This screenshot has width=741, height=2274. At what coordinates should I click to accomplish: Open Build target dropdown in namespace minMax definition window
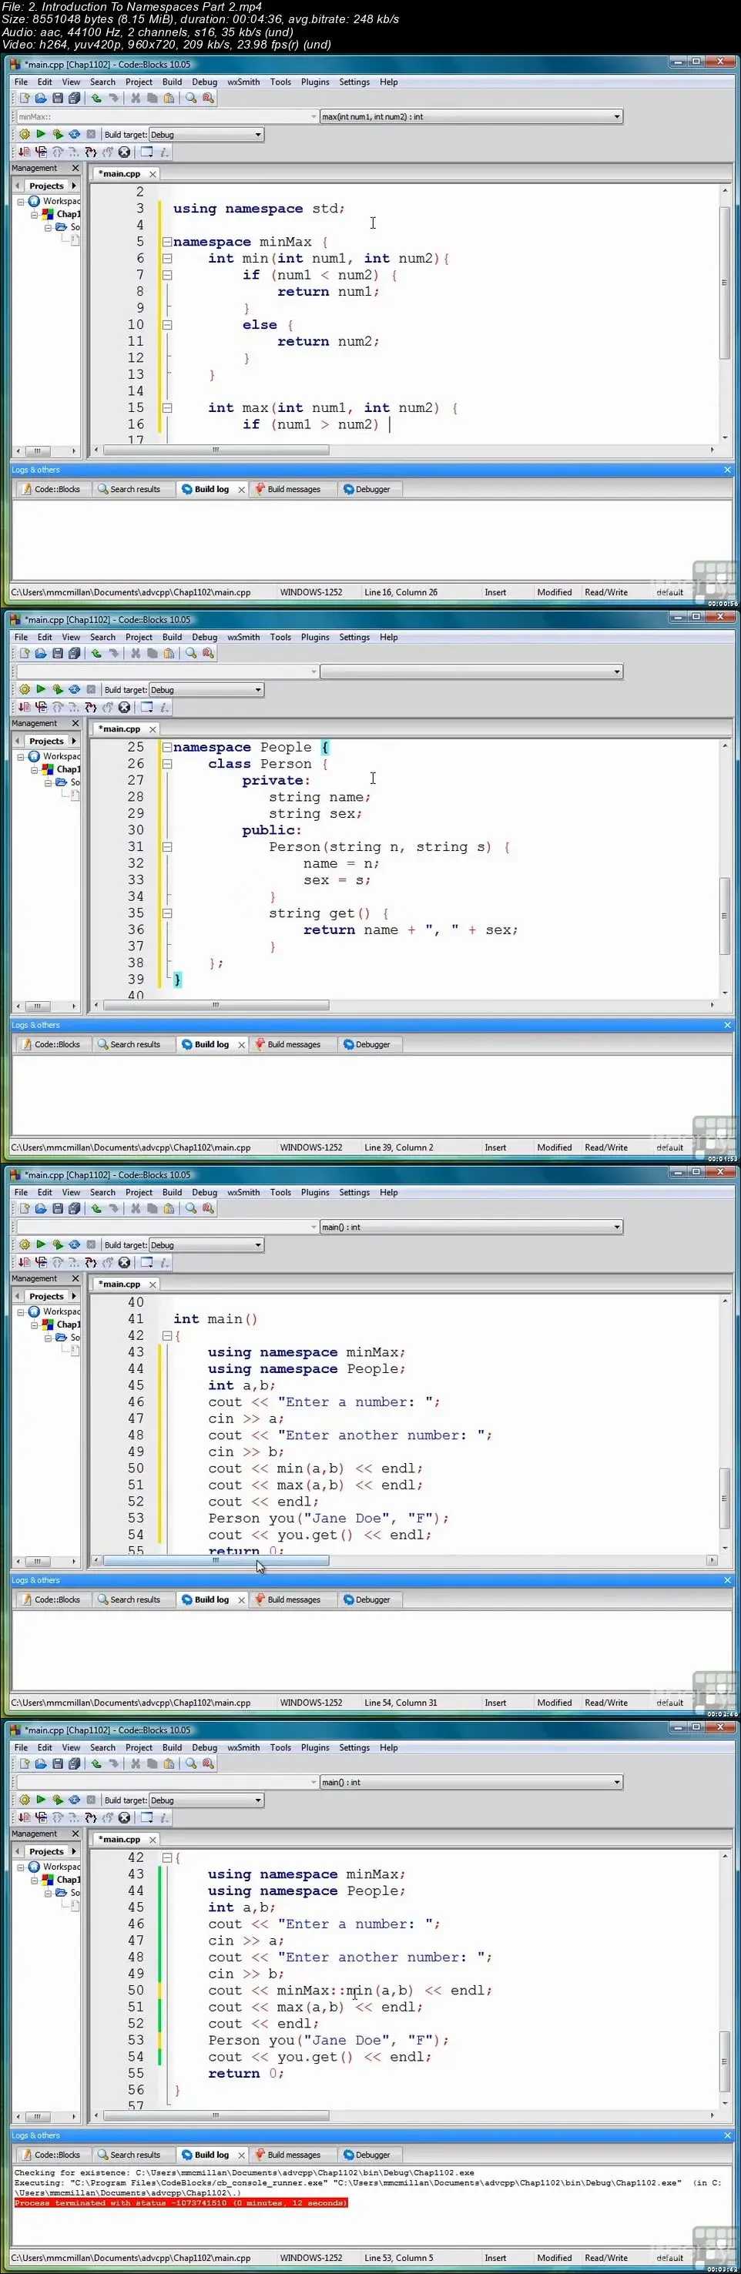pyautogui.click(x=206, y=134)
